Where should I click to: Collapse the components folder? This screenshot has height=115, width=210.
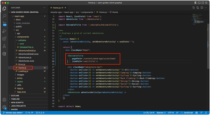(x=23, y=37)
